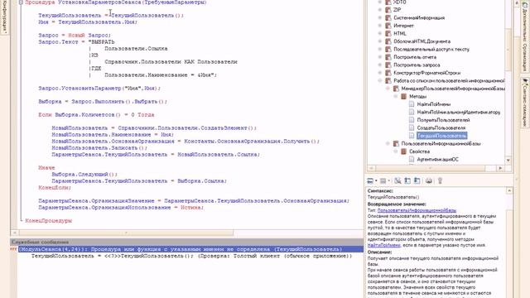
Task: Click the page icon beside НайтиПоИмени
Action: coord(412,104)
